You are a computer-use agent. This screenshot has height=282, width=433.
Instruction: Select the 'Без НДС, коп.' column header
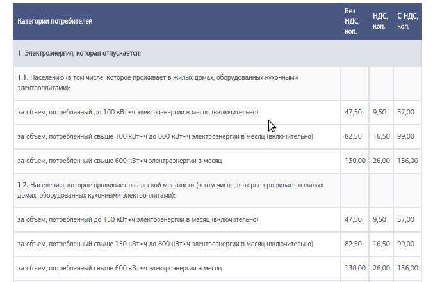[x=352, y=21]
